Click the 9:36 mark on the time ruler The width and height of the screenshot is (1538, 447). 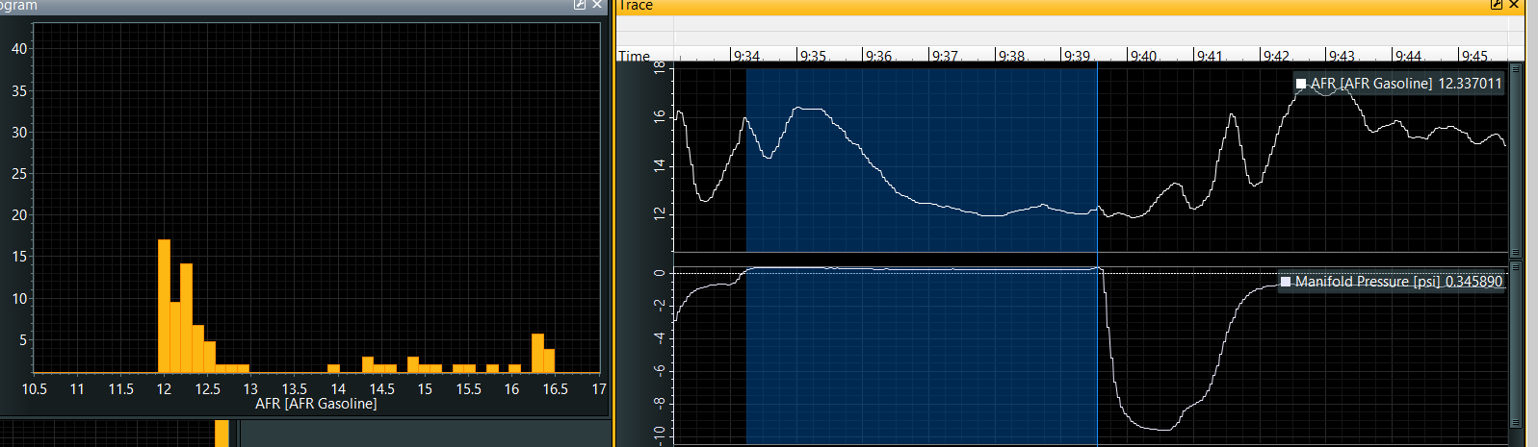[x=877, y=56]
